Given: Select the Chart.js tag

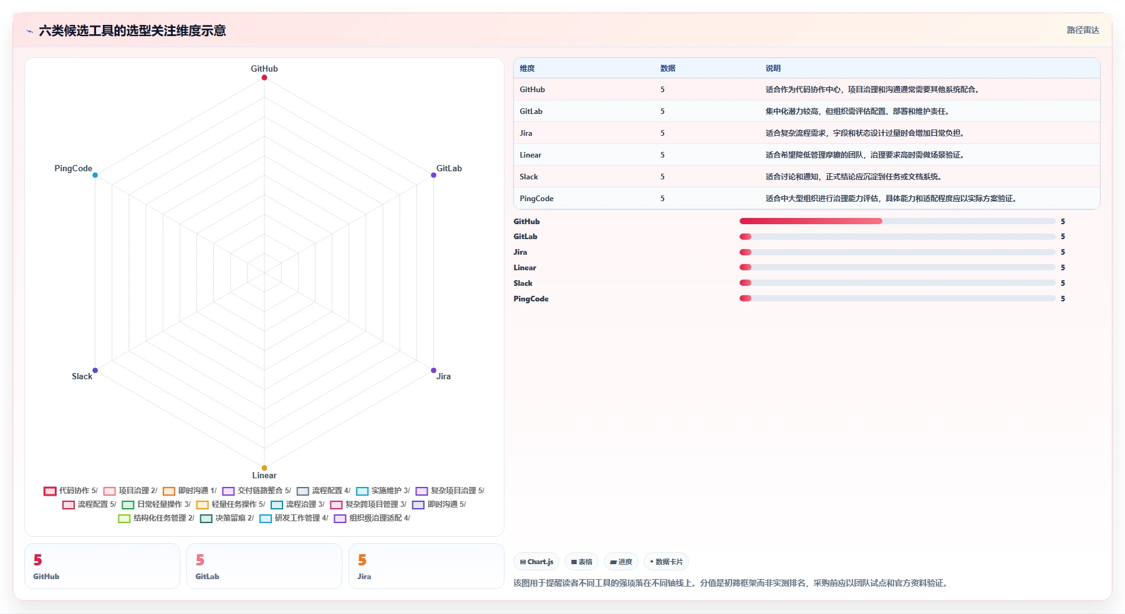Looking at the screenshot, I should pos(536,562).
